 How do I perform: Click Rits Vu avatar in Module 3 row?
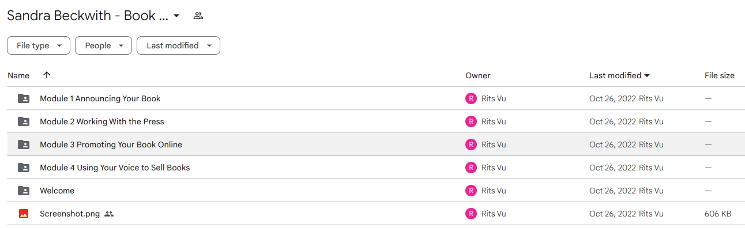(471, 145)
